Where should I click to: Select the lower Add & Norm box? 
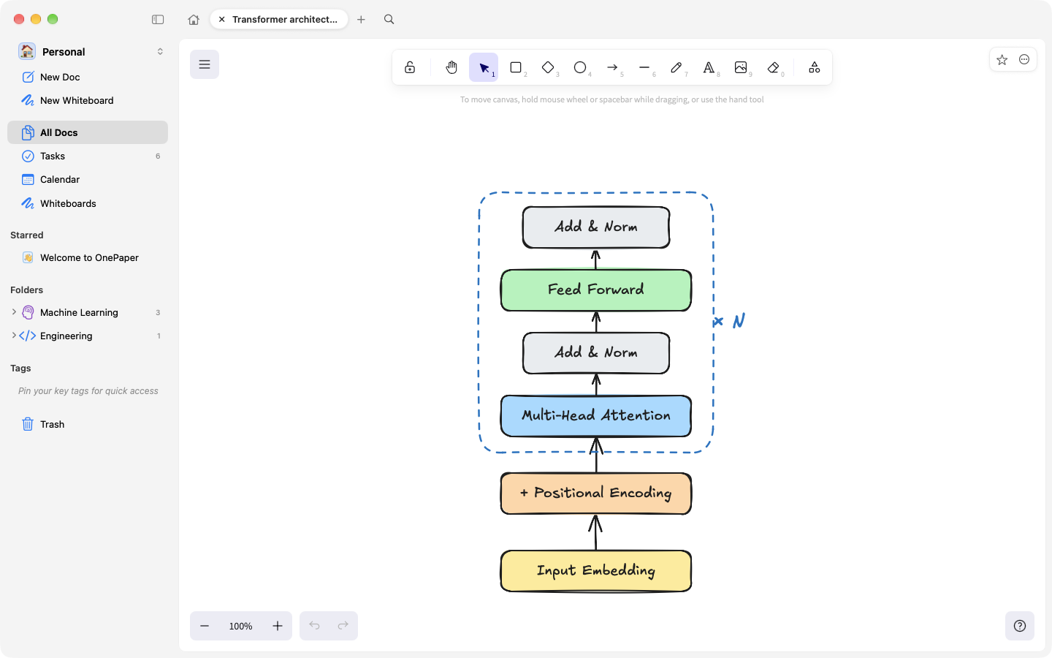(596, 353)
